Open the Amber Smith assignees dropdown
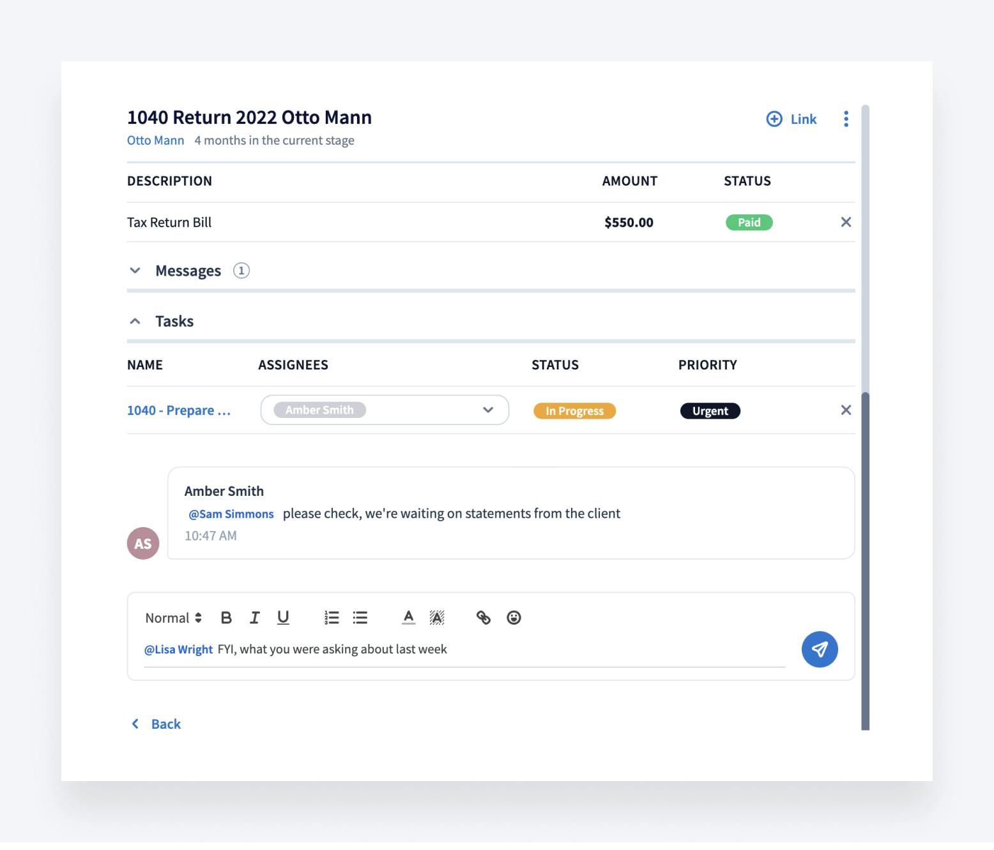 coord(487,410)
